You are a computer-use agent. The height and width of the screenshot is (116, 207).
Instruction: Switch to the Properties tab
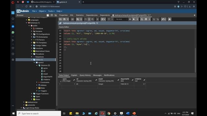coord(63,15)
